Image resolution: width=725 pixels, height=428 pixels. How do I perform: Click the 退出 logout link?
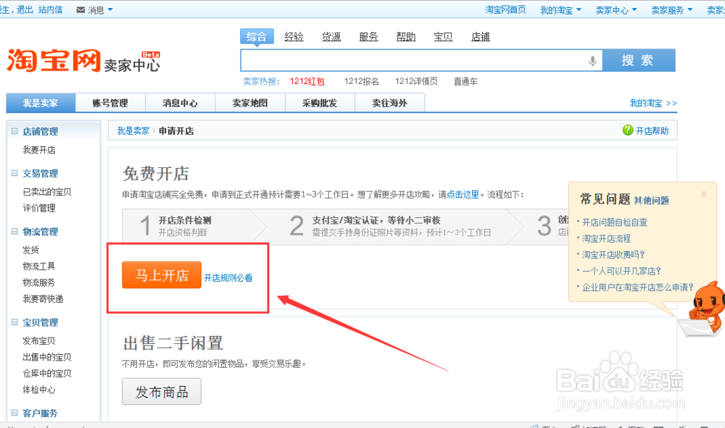click(x=25, y=9)
